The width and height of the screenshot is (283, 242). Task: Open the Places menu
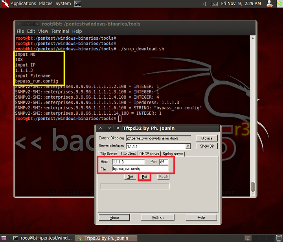[46, 4]
